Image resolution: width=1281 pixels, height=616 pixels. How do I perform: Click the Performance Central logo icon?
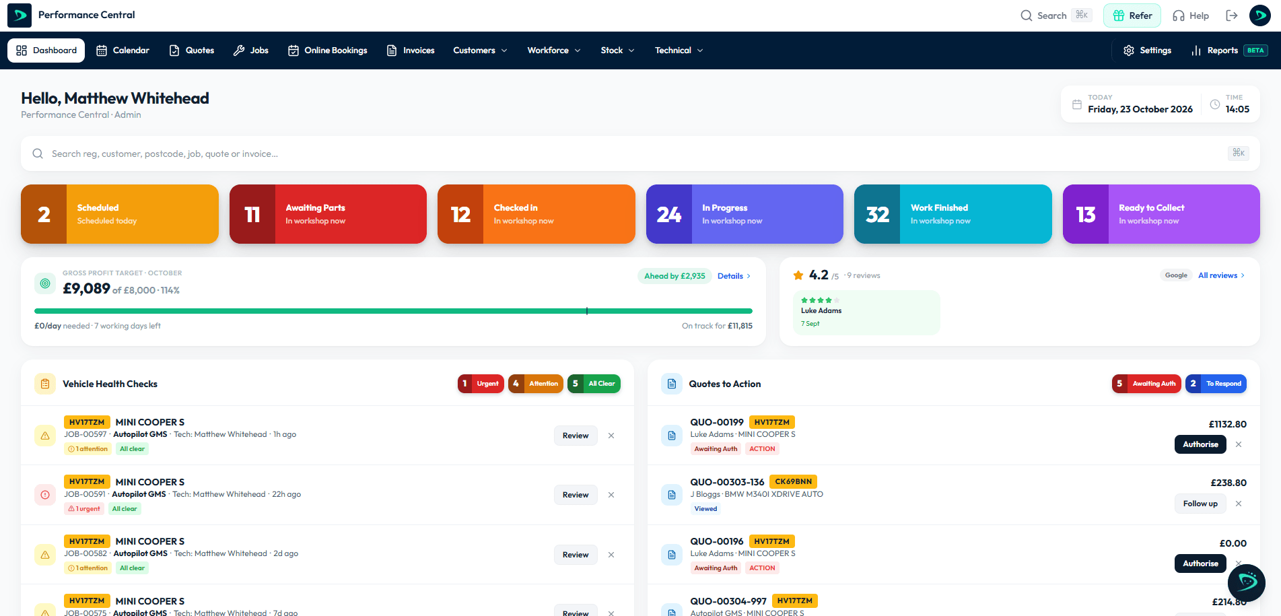point(20,15)
